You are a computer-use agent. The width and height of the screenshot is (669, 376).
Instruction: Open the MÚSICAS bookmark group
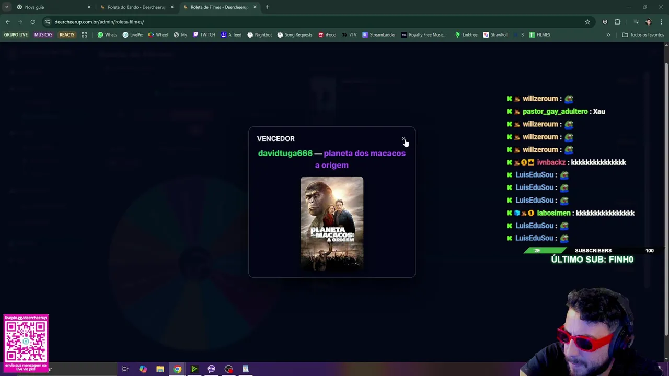pos(43,35)
